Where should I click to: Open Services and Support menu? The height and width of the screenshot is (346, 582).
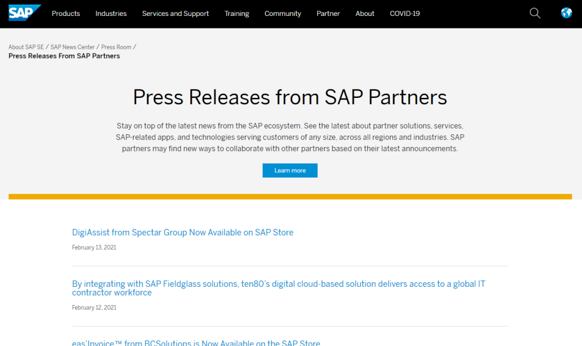click(x=176, y=14)
